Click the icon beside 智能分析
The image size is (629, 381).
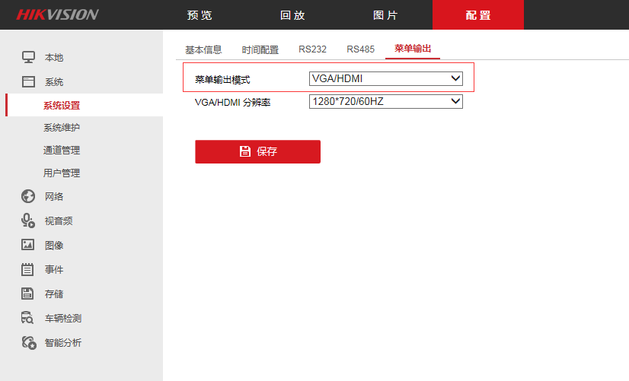[x=28, y=342]
